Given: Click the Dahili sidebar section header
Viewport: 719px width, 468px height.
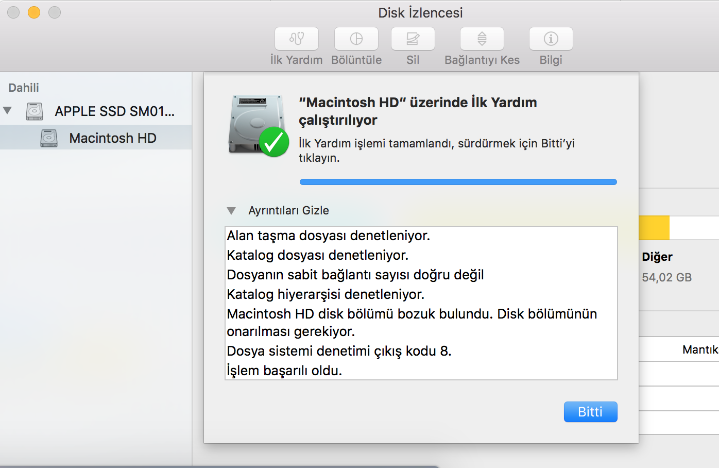Looking at the screenshot, I should click(24, 88).
